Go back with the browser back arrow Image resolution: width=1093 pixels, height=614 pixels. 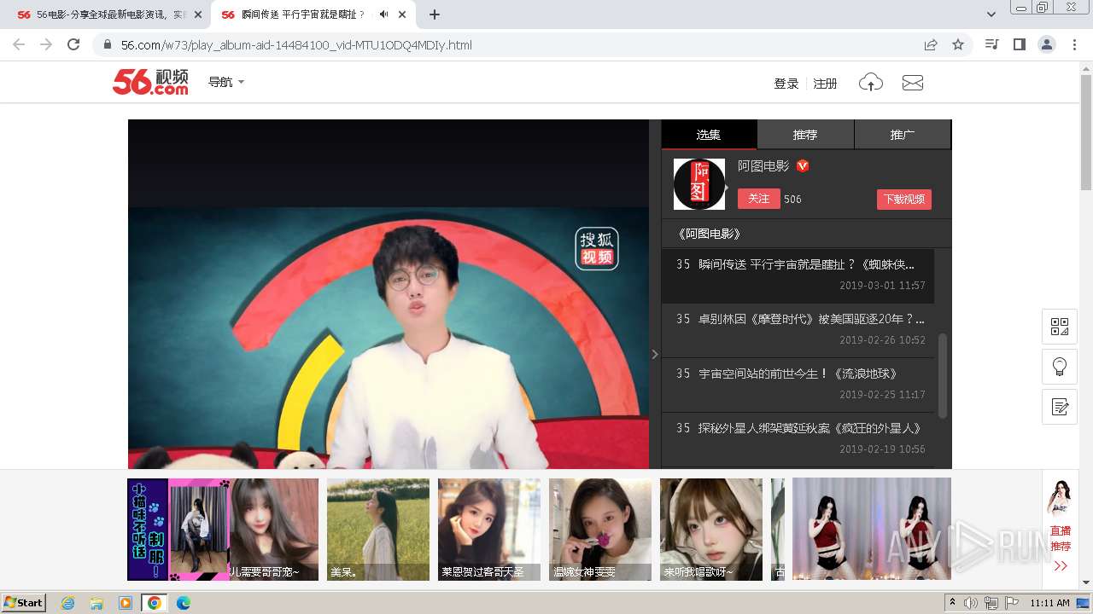coord(19,44)
